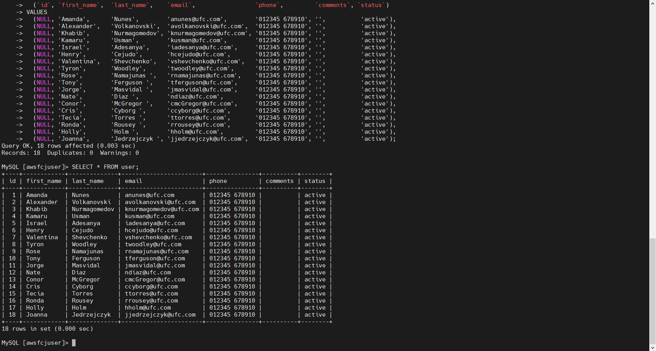656x351 pixels.
Task: Click the SELECT * FROM user; query text
Action: click(x=105, y=167)
